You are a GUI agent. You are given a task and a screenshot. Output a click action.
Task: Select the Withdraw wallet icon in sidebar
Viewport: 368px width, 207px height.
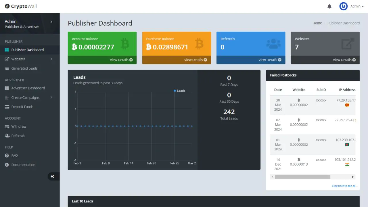6,126
